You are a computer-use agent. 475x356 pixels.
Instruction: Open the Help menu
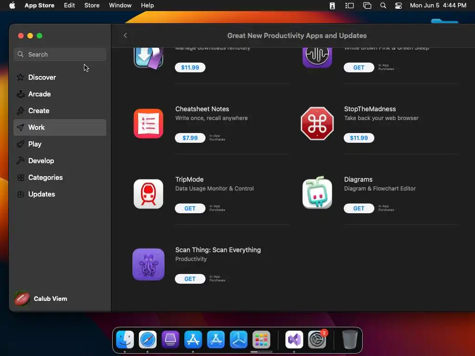[x=147, y=6]
